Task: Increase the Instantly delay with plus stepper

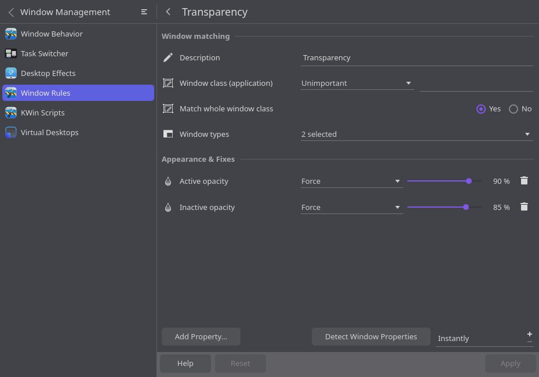Action: [x=530, y=334]
